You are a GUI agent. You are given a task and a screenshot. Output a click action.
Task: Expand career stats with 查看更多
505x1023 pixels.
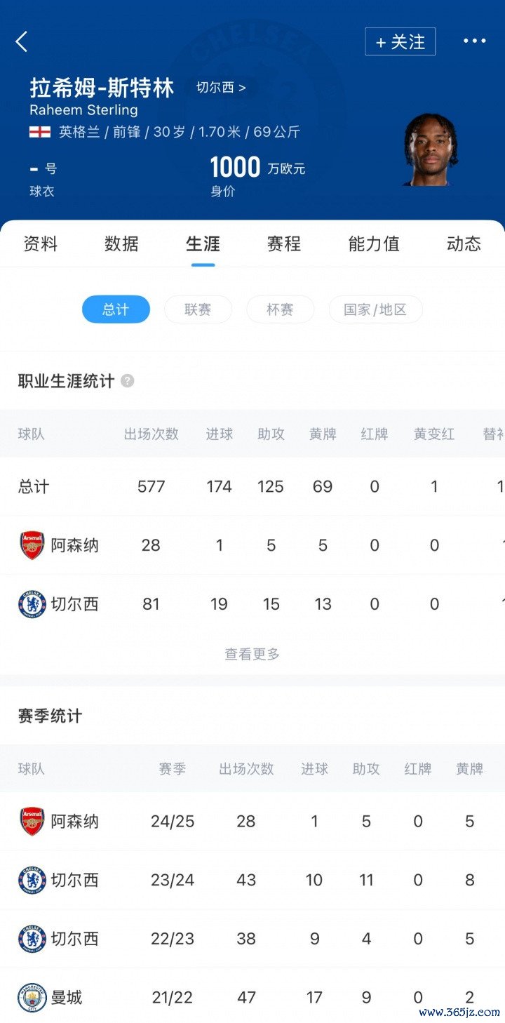click(x=252, y=654)
